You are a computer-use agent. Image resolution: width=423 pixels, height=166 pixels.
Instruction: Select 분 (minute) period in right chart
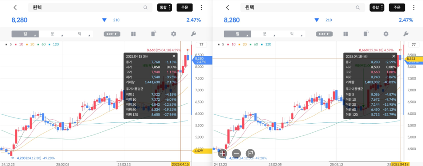point(265,34)
